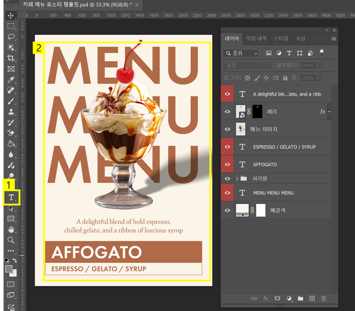Image resolution: width=355 pixels, height=311 pixels.
Task: Open the 속성 panel tab
Action: tap(301, 38)
